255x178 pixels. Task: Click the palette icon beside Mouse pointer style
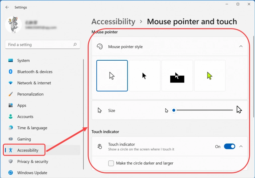pyautogui.click(x=100, y=47)
